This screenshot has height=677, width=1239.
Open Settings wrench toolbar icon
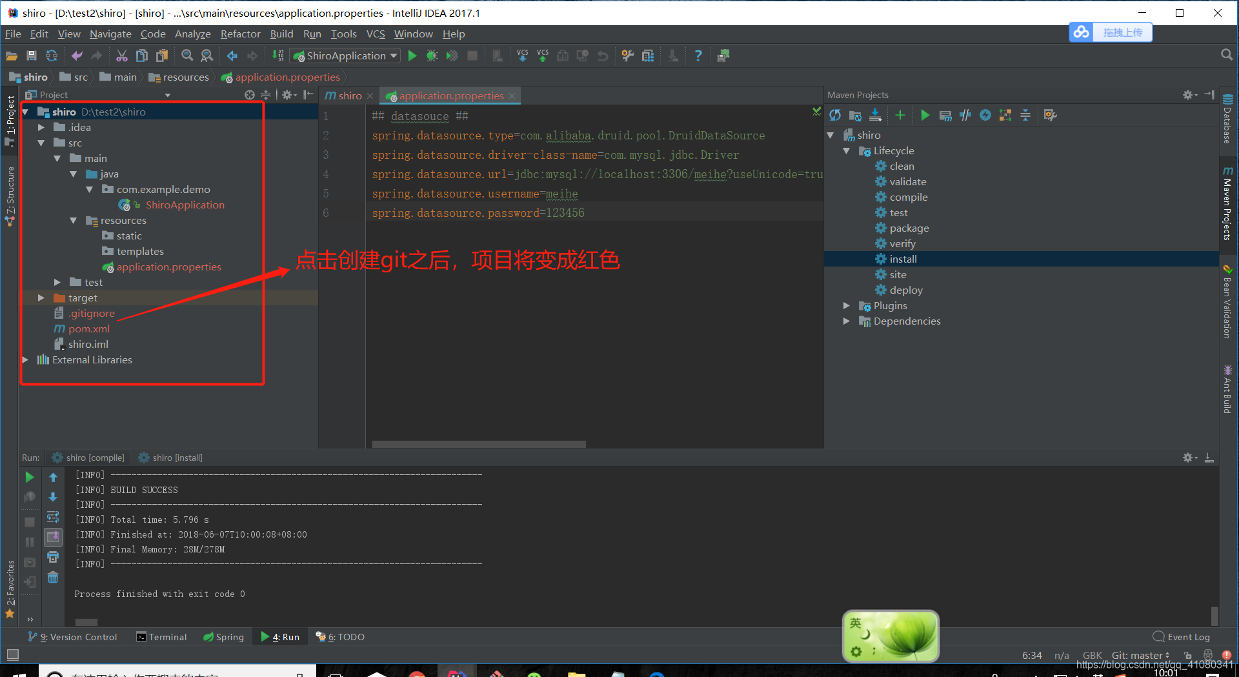coord(627,56)
